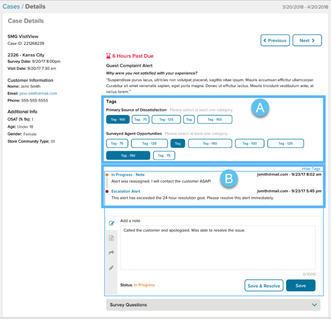Click Hide Tags to collapse tags
Screen dimensions: 331x320
pos(311,169)
